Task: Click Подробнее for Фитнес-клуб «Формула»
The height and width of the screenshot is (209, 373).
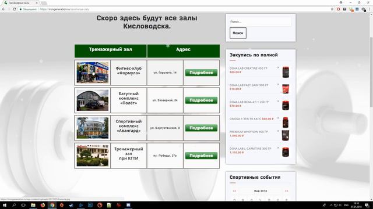Action: point(201,73)
